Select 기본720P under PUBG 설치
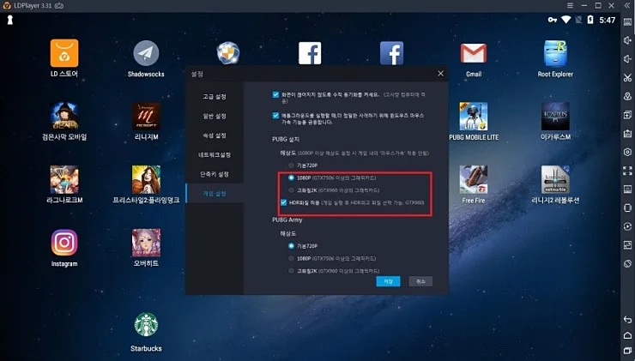The width and height of the screenshot is (635, 361). pyautogui.click(x=291, y=165)
